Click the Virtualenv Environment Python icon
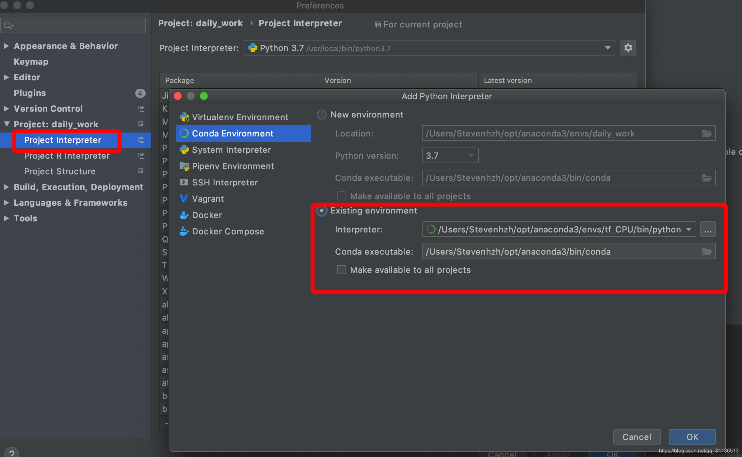 click(x=184, y=117)
